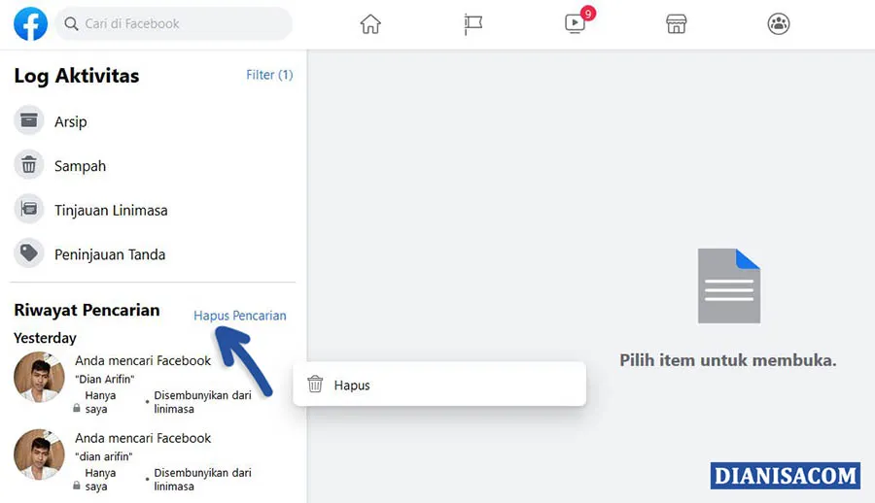Open the Pages flag icon
This screenshot has height=503, width=875.
pos(472,24)
